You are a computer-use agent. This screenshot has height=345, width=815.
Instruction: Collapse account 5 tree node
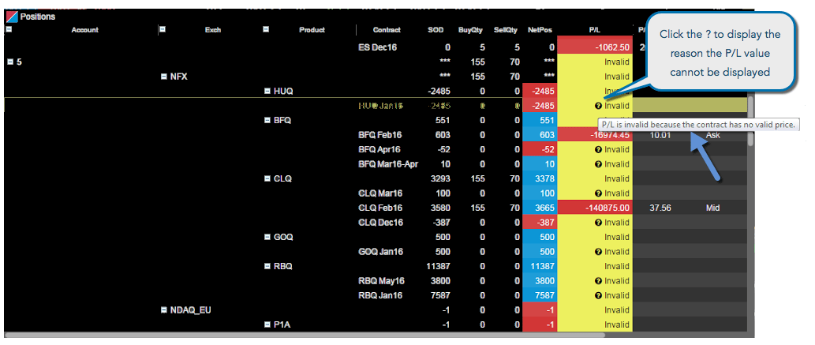click(10, 62)
